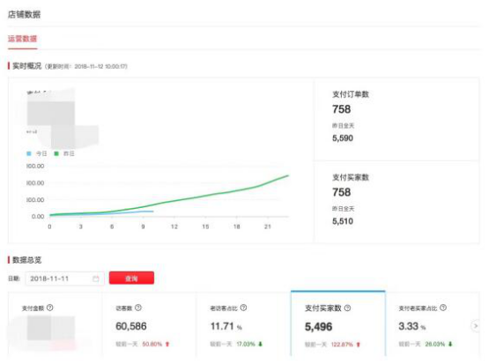Click the calendar icon in the date field

(96, 279)
